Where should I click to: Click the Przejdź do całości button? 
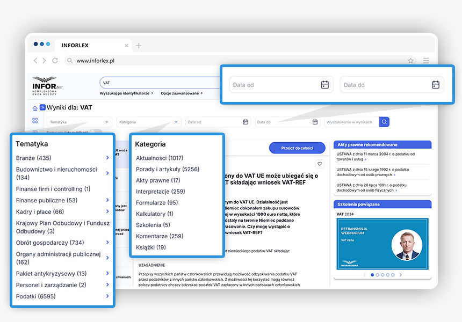coord(297,148)
